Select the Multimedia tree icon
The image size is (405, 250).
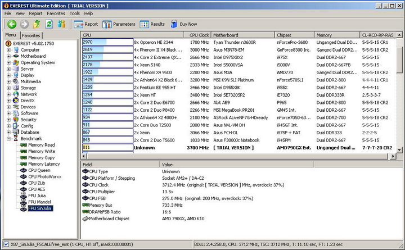click(x=16, y=81)
